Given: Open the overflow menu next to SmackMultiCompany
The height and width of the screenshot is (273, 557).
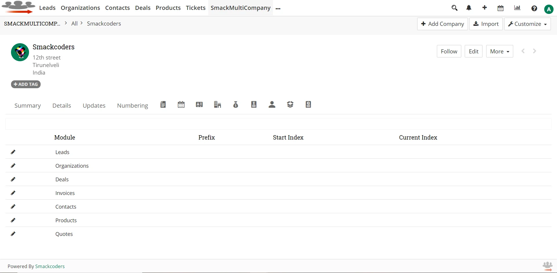Looking at the screenshot, I should click(278, 9).
